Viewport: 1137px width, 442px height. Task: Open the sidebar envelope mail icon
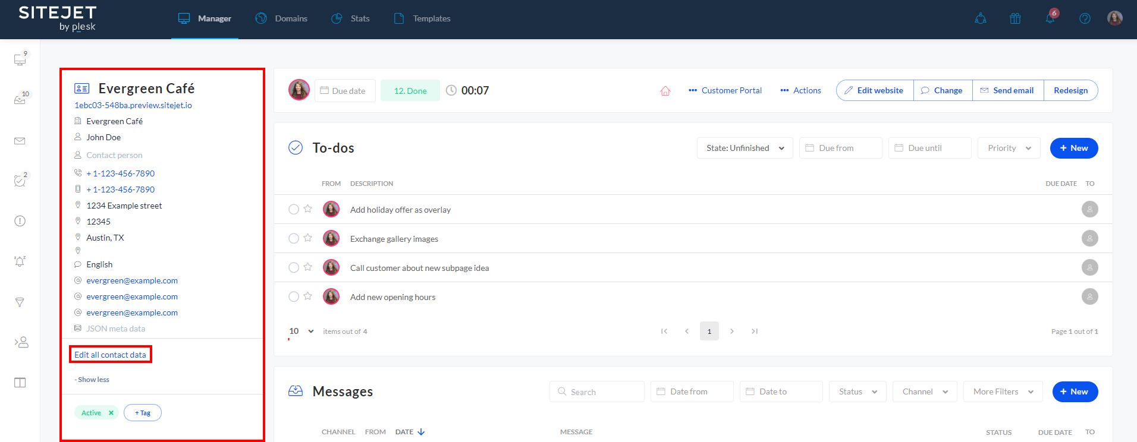click(20, 141)
